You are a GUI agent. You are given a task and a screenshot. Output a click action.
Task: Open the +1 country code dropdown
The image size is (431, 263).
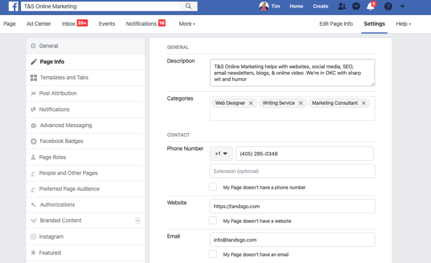221,153
